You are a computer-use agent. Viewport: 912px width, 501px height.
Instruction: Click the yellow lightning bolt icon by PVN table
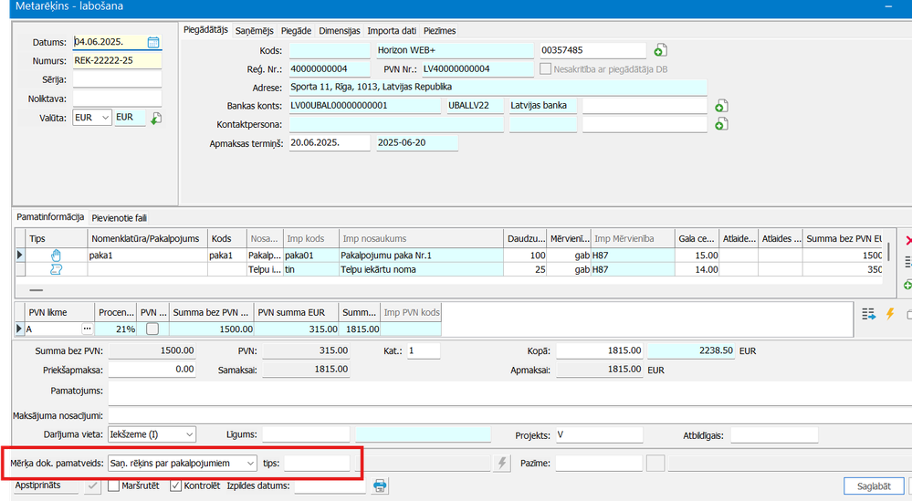pos(890,314)
